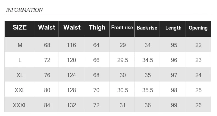Click the XXXL size row label
This screenshot has width=217, height=116.
tap(20, 105)
